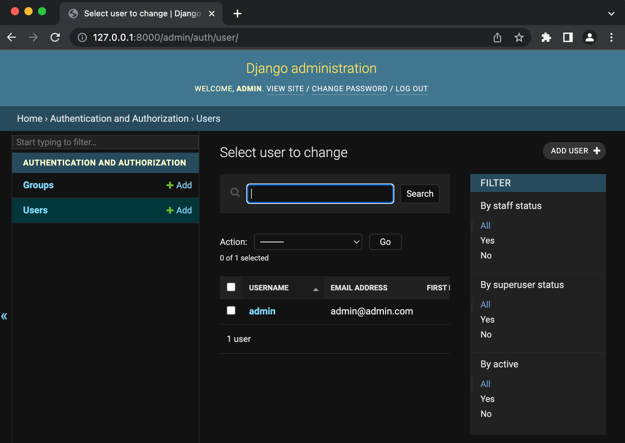Click the magnifier icon beside search field
The image size is (625, 443).
tap(235, 193)
